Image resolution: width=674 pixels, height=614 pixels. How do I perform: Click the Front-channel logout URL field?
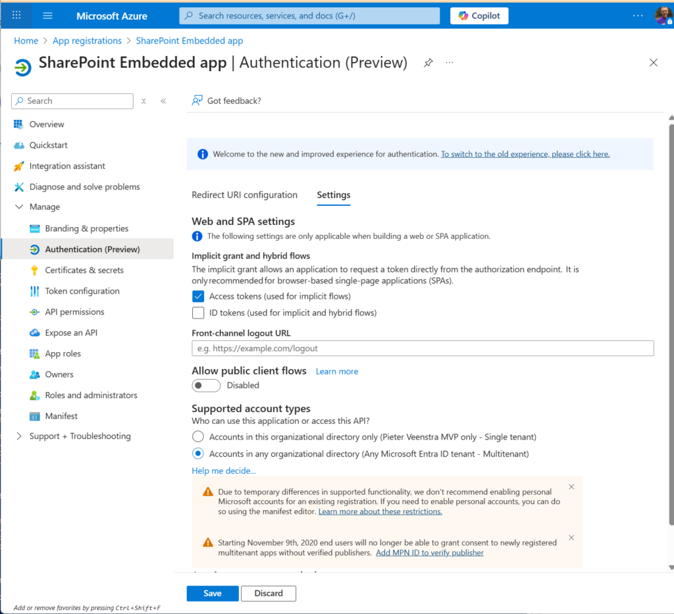tap(423, 349)
